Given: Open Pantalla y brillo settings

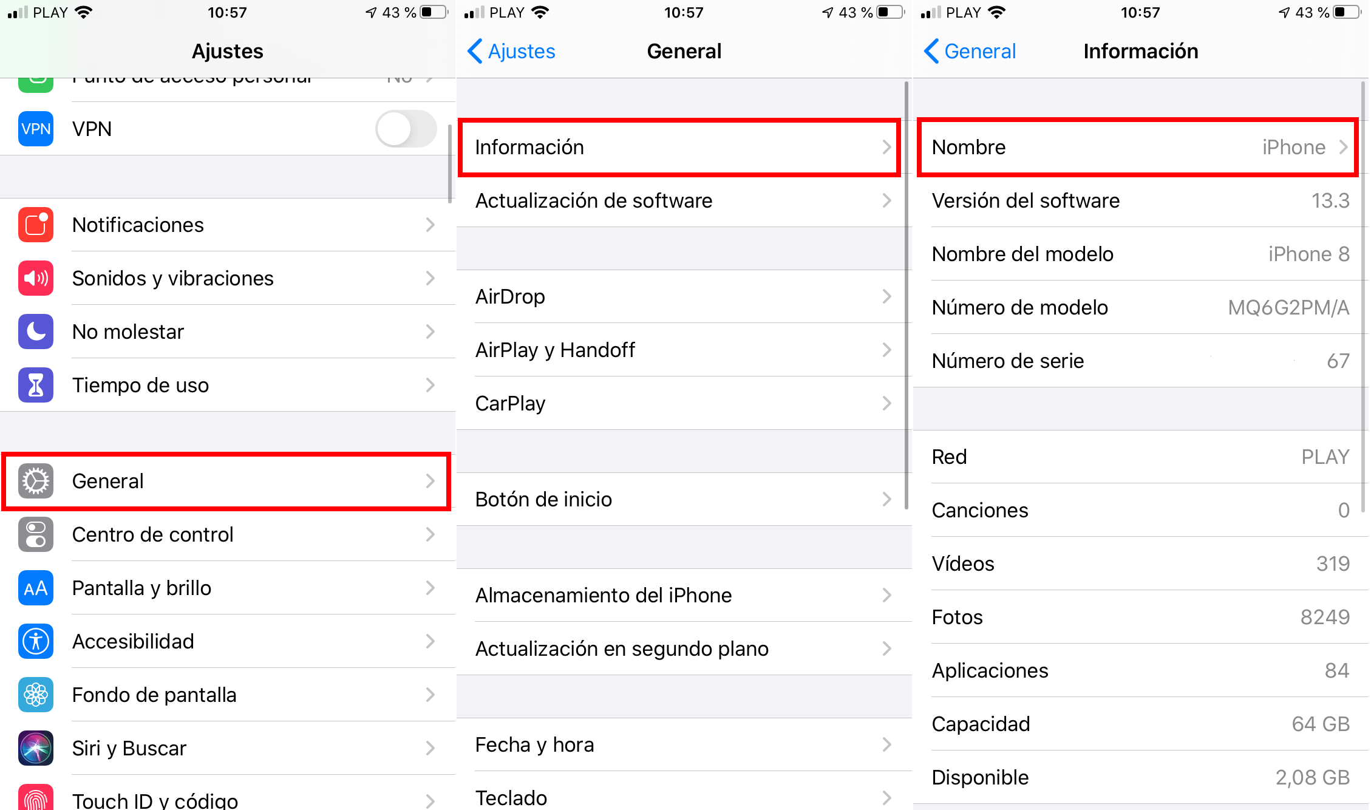Looking at the screenshot, I should click(228, 585).
